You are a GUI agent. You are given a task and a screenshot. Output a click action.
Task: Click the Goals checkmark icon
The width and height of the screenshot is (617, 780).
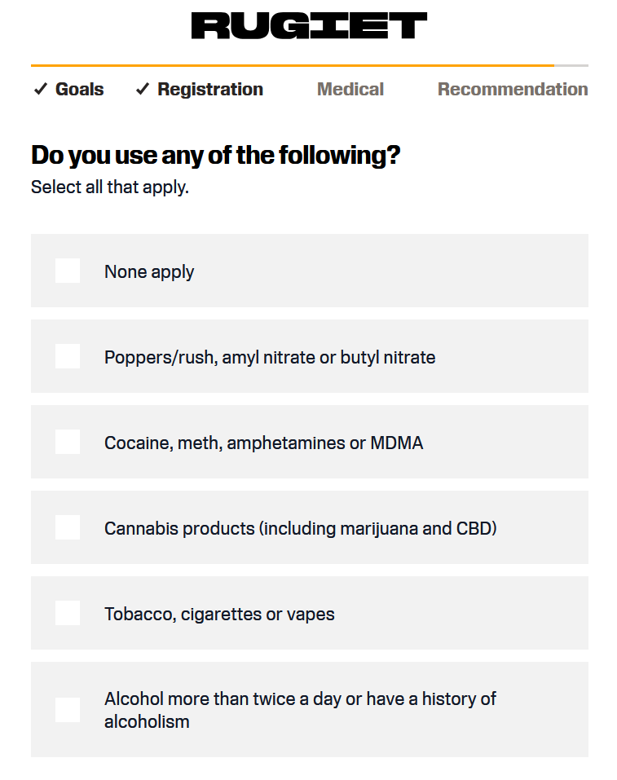click(x=40, y=89)
